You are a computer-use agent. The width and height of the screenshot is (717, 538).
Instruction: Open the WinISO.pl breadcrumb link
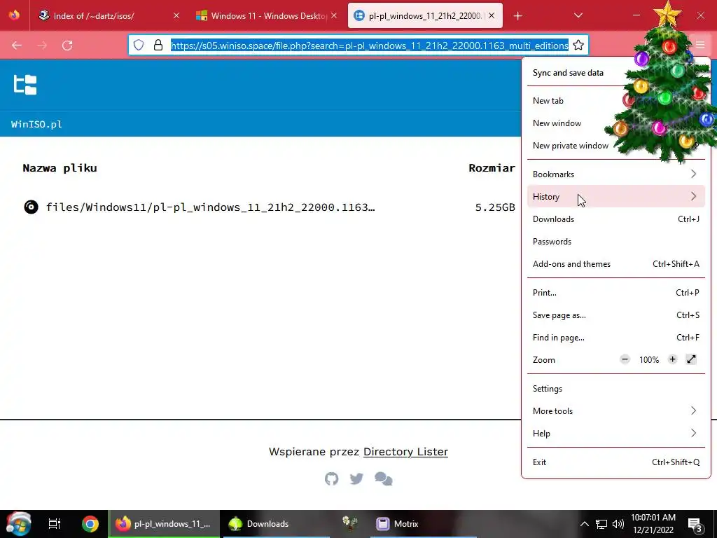tap(36, 124)
